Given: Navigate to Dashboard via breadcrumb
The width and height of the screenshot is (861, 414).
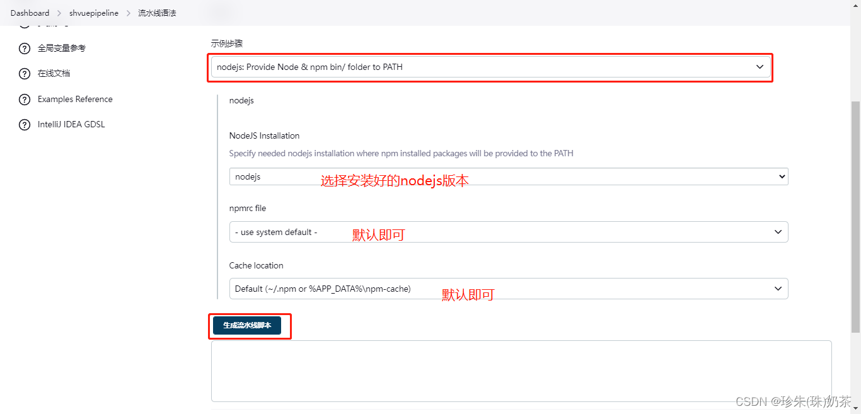Looking at the screenshot, I should [30, 13].
